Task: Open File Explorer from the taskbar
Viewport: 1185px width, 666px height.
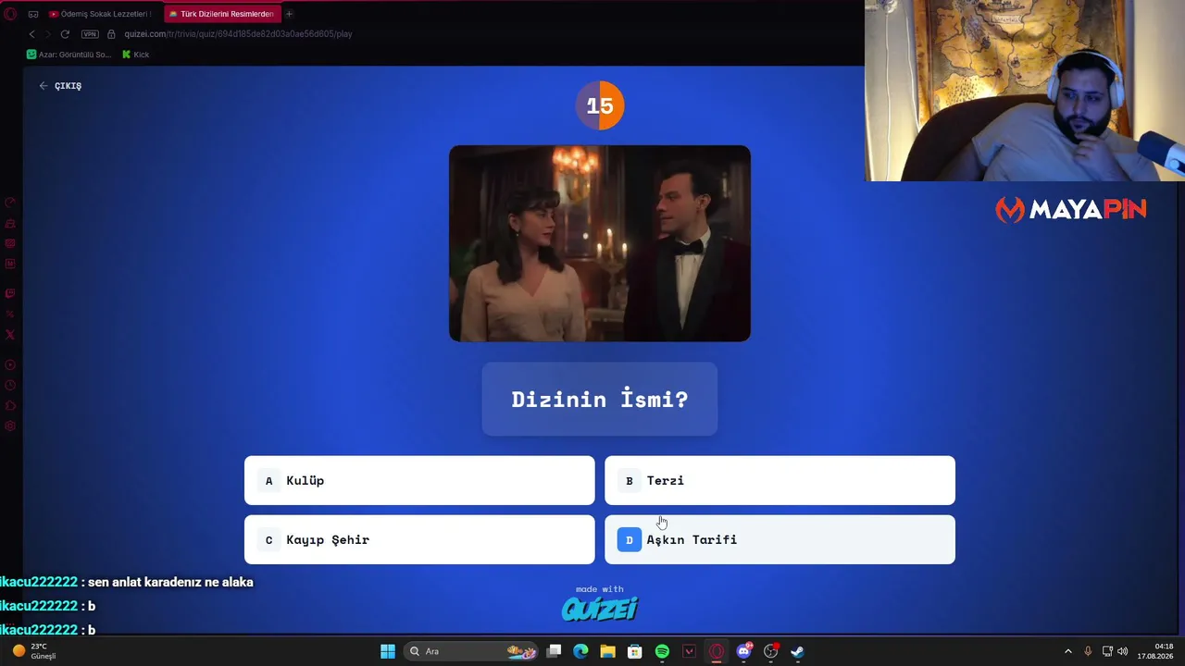Action: (607, 651)
